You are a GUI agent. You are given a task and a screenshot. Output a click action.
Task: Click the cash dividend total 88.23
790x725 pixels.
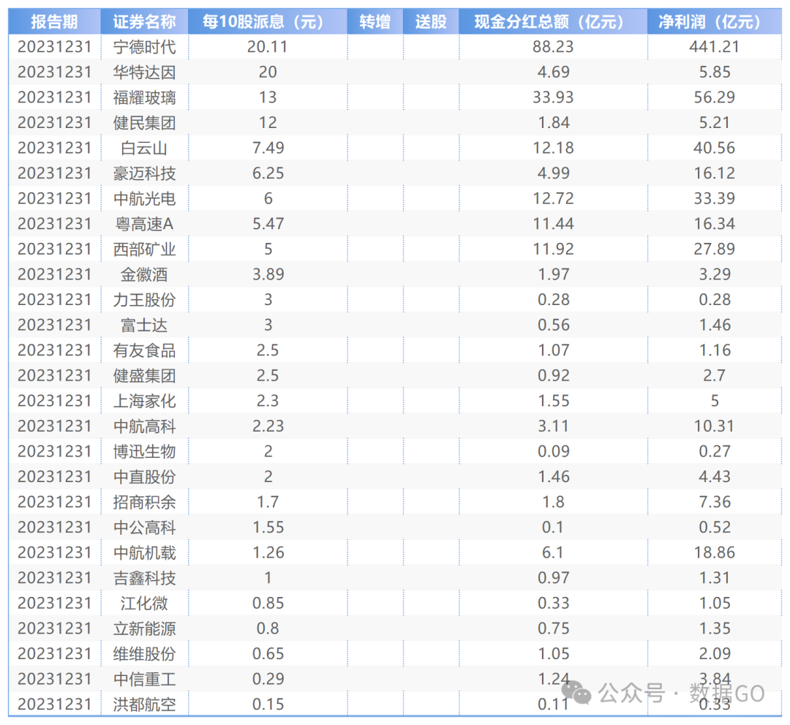pyautogui.click(x=553, y=47)
